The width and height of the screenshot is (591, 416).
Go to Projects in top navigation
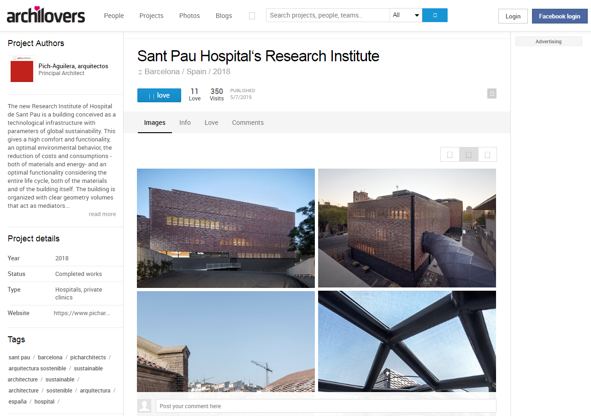(x=151, y=16)
